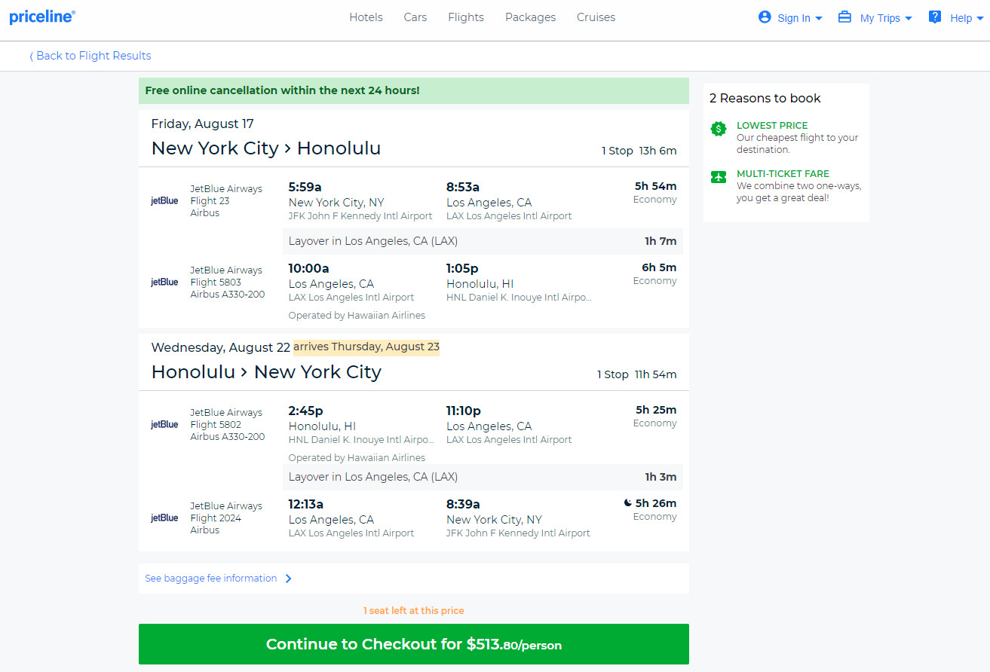990x672 pixels.
Task: Click the Help question mark icon
Action: [935, 17]
